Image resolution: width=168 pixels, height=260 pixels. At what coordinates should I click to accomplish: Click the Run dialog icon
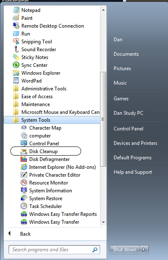coord(16,34)
